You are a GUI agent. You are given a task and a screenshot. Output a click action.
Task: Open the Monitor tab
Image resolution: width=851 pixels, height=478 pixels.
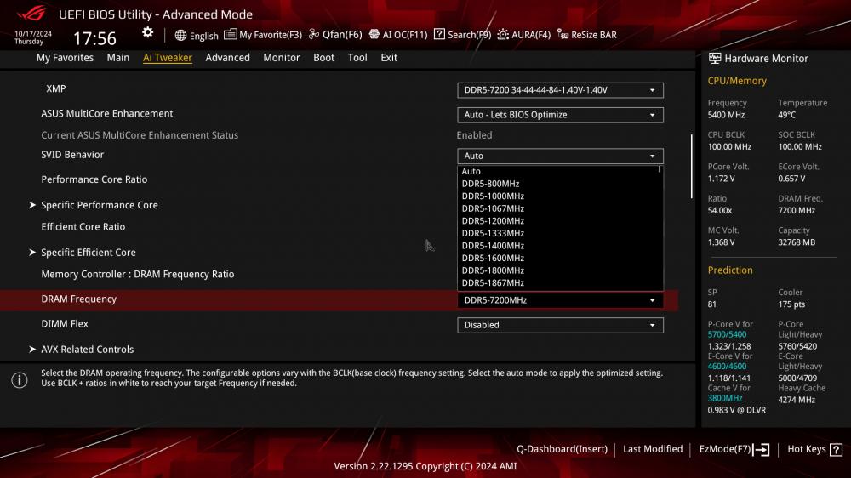click(281, 58)
